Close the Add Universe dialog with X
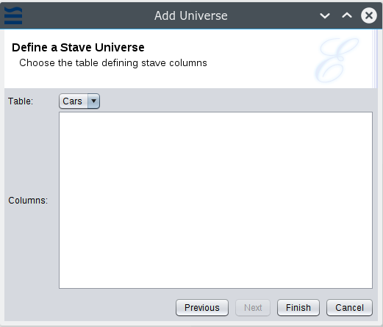The image size is (383, 327). click(x=369, y=15)
